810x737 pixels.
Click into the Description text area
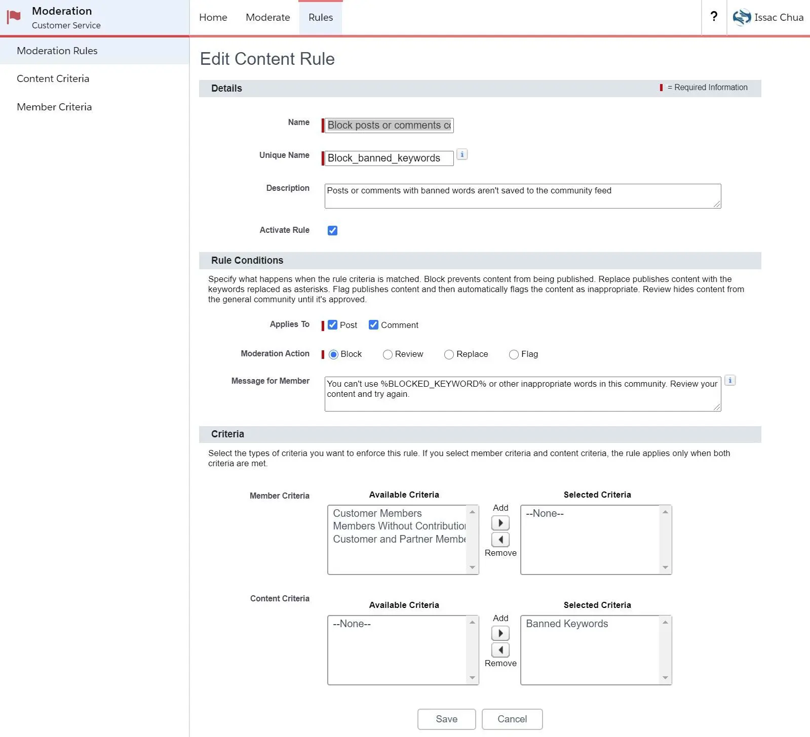[x=523, y=196]
